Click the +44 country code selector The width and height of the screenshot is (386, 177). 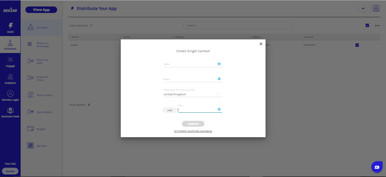(169, 110)
